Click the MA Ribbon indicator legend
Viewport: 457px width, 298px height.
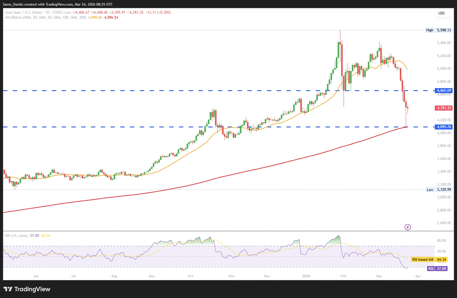pos(46,17)
